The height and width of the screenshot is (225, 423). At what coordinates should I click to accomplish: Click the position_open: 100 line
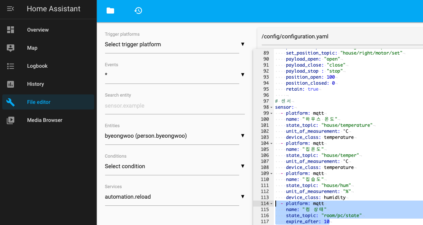[x=310, y=77]
